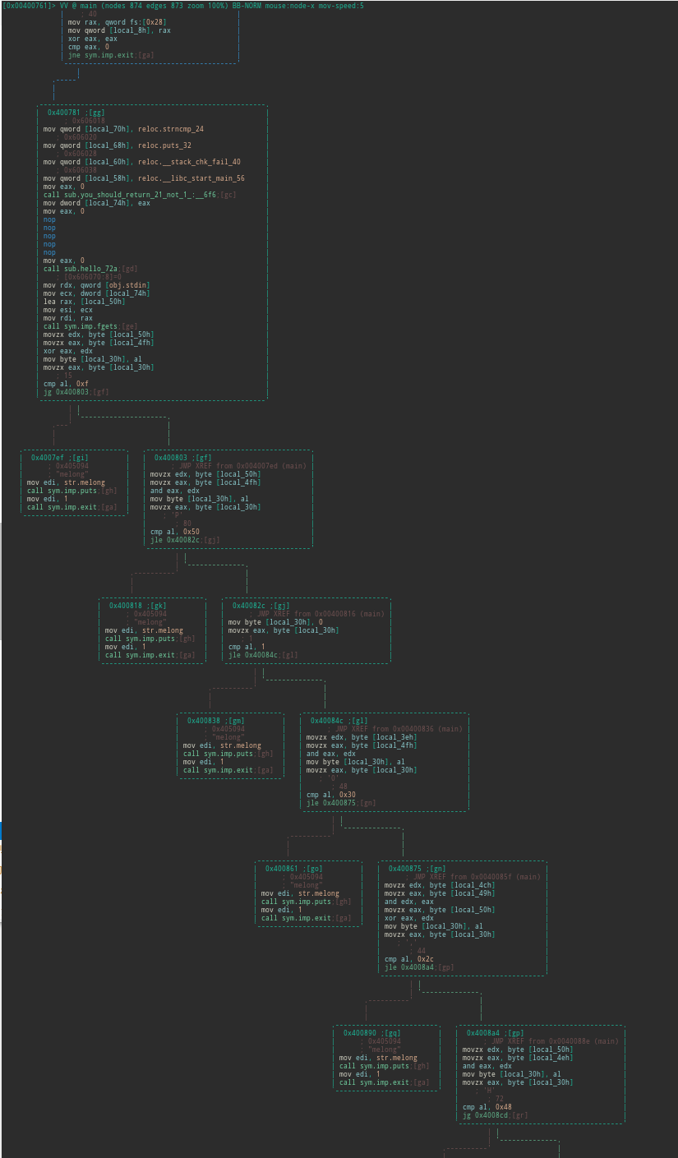Click the 0x400781 node title
The height and width of the screenshot is (1158, 678).
(76, 113)
